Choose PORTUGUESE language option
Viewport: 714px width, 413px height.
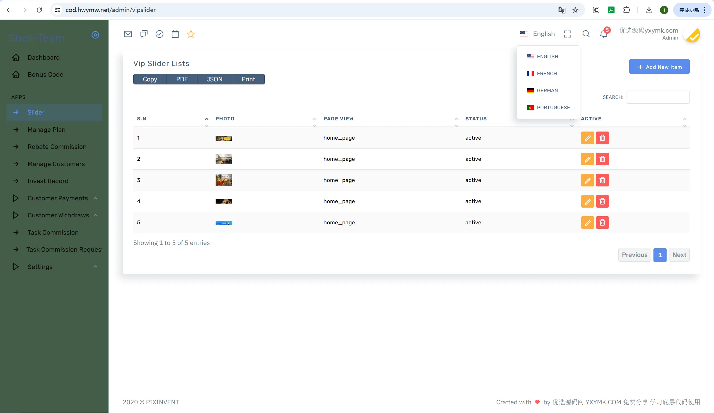click(553, 108)
